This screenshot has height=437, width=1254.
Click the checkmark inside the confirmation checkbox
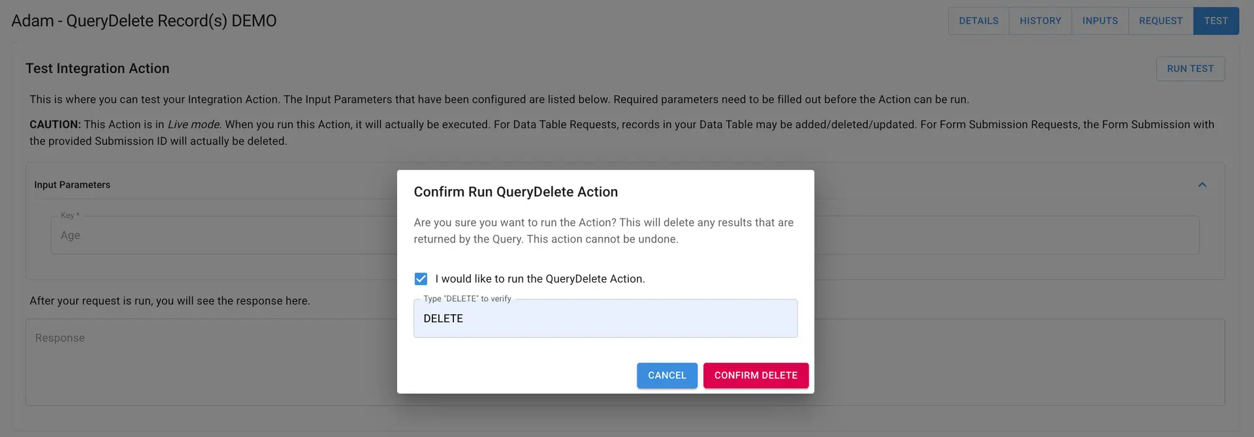point(421,279)
